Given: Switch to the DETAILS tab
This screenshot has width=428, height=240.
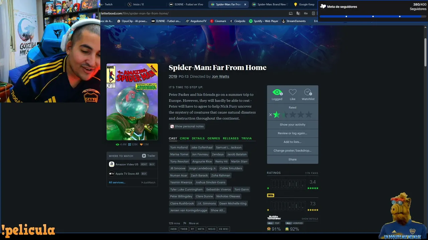Looking at the screenshot, I should [198, 138].
